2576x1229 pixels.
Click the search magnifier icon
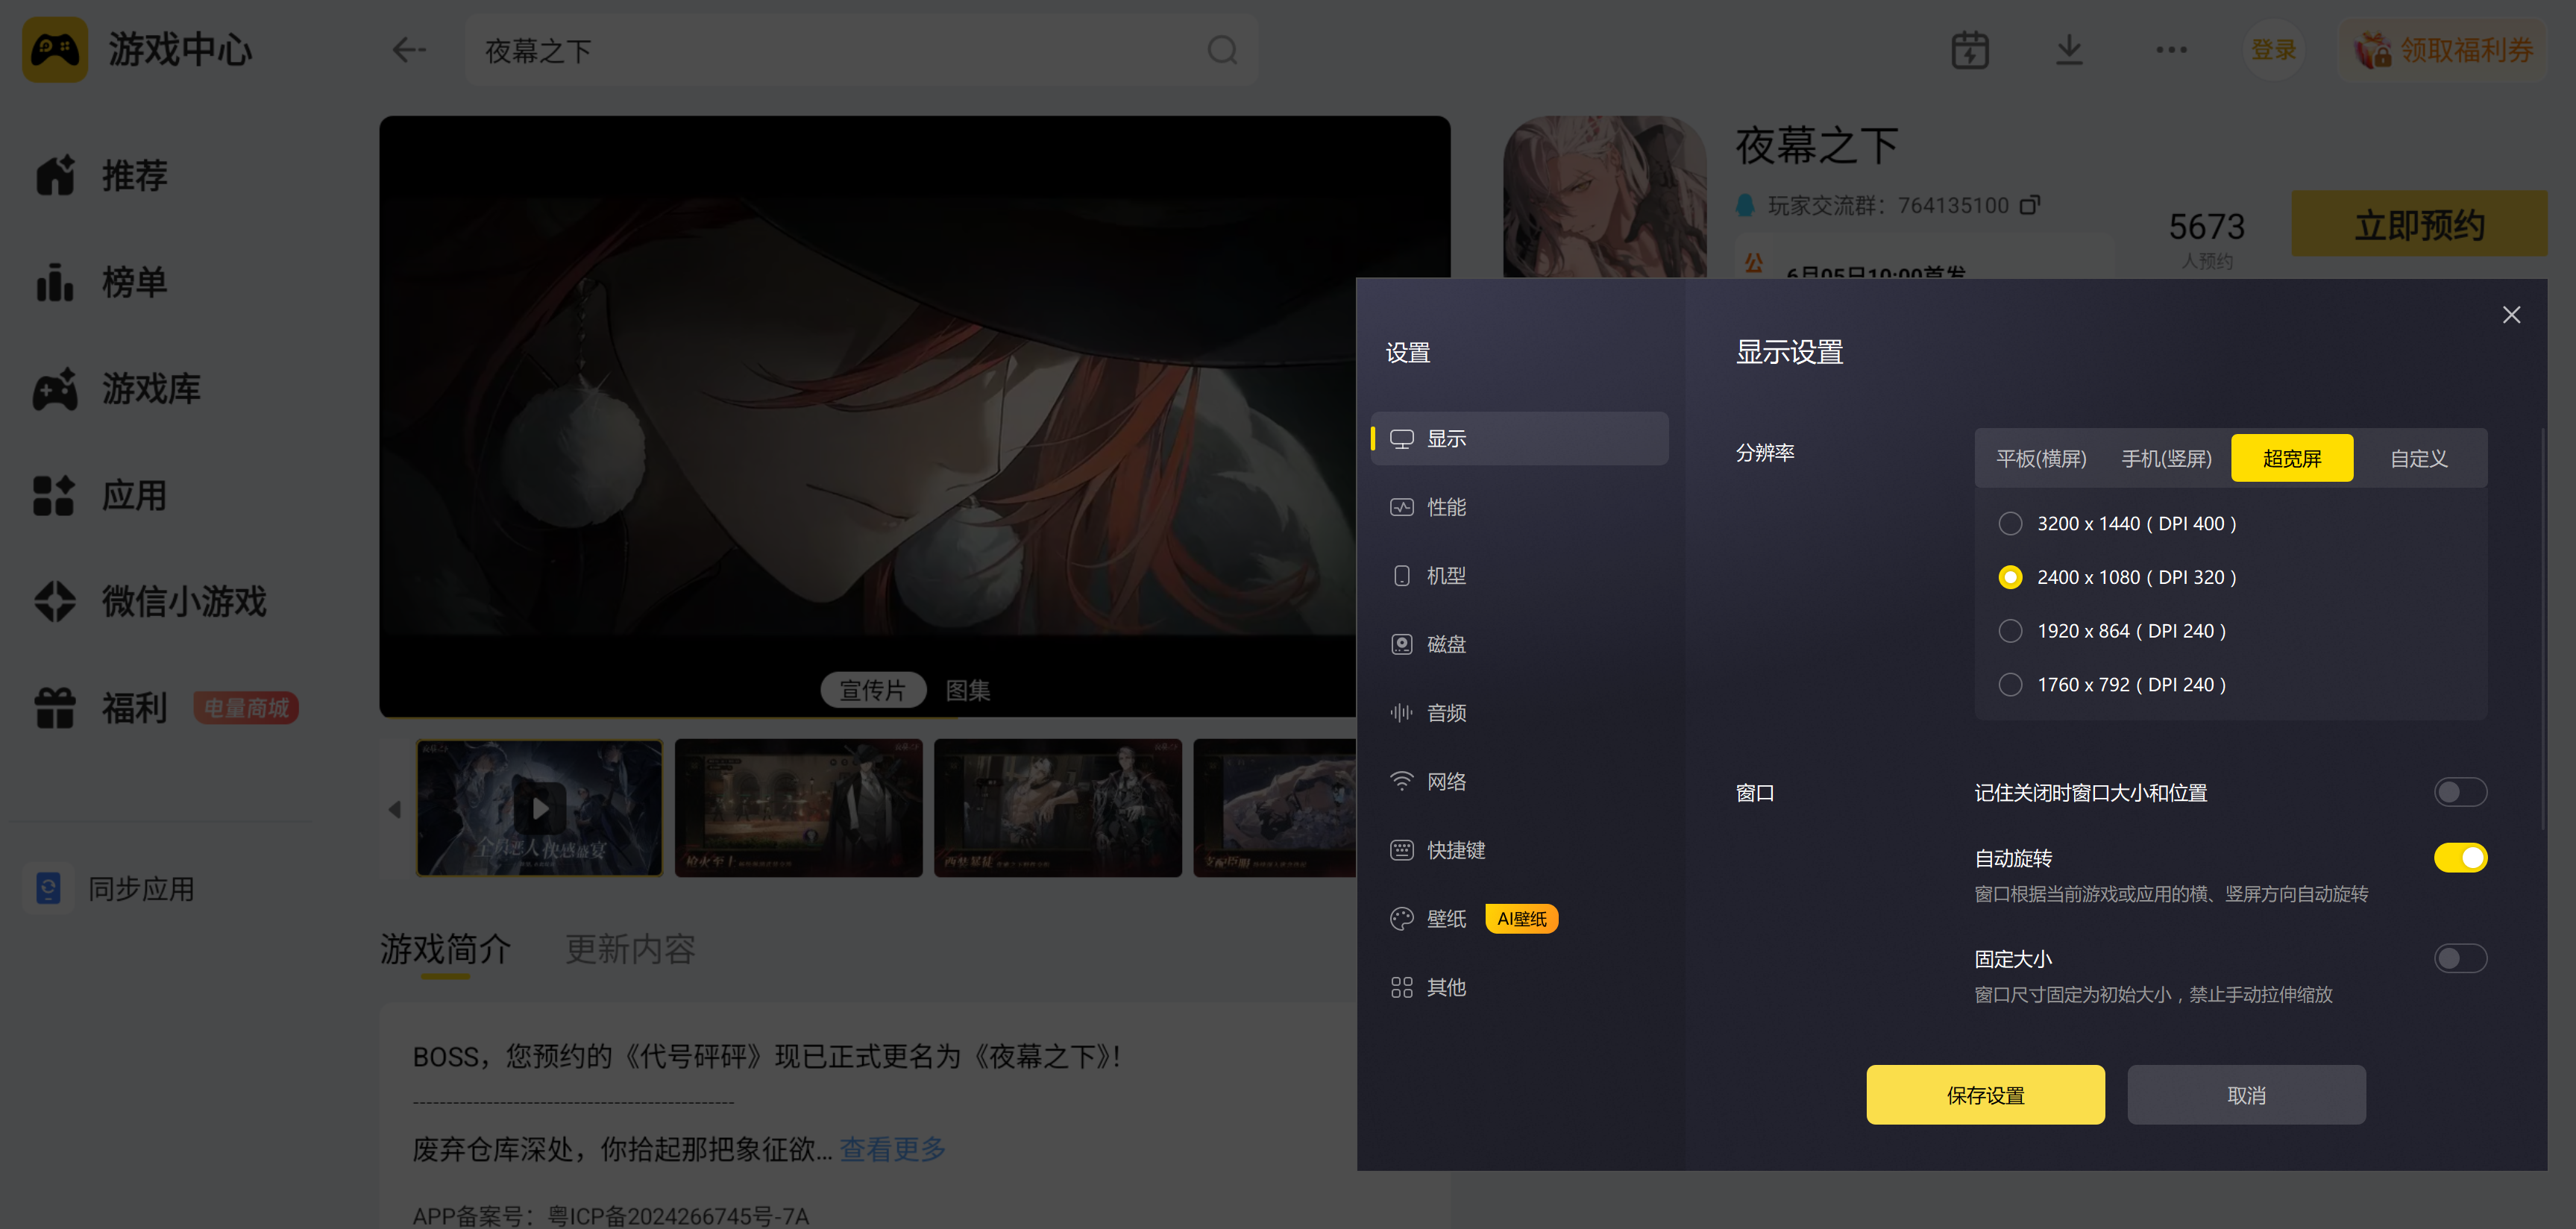click(x=1222, y=50)
